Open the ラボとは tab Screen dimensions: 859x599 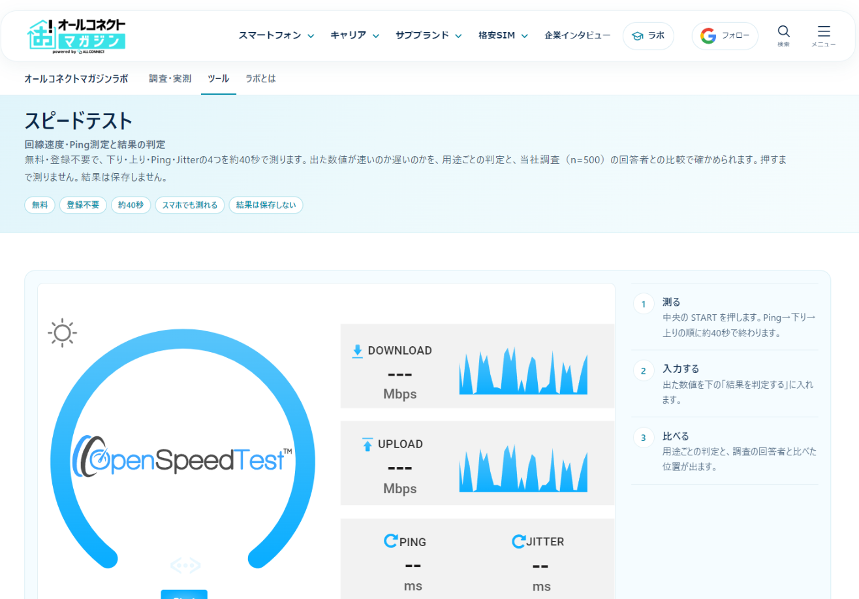260,78
